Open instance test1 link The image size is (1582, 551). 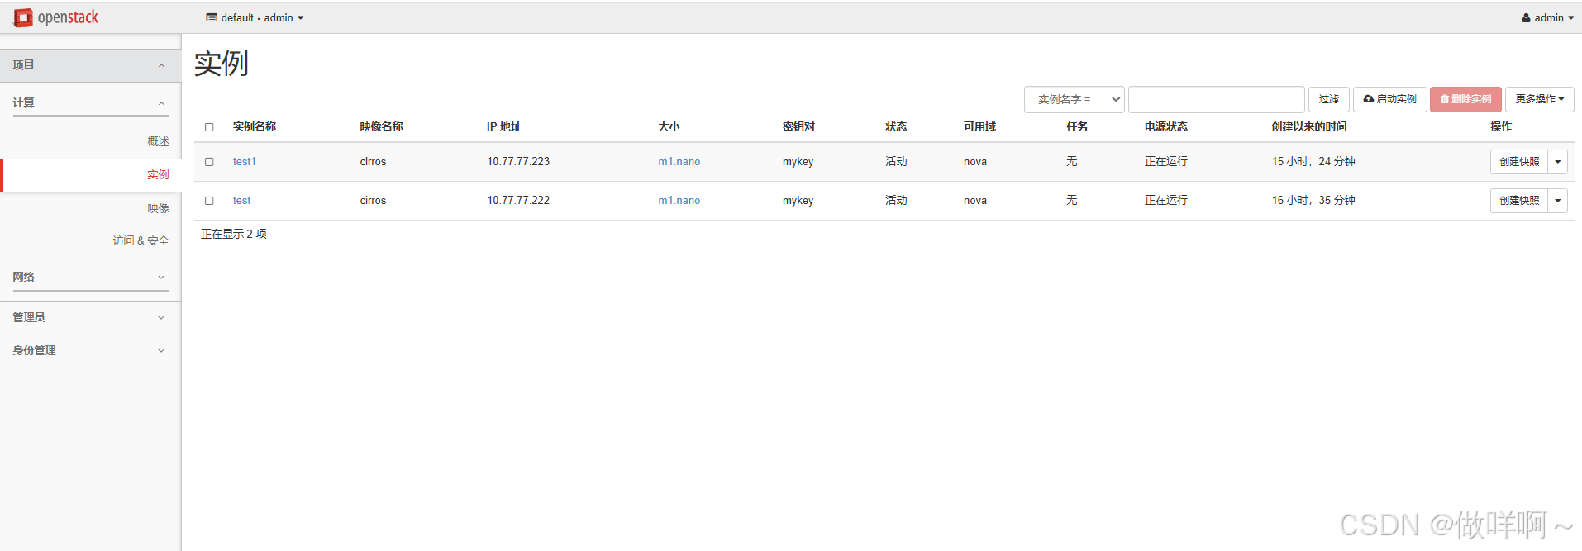click(x=244, y=162)
